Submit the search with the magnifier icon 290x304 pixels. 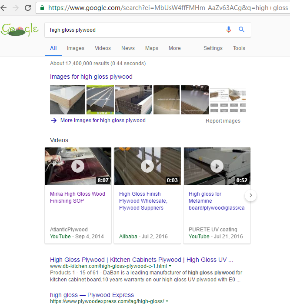[x=242, y=30]
